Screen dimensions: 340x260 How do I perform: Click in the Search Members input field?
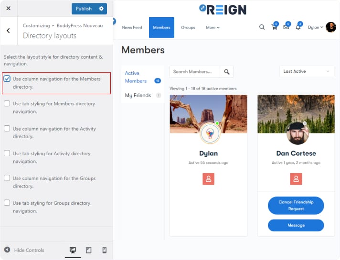195,72
